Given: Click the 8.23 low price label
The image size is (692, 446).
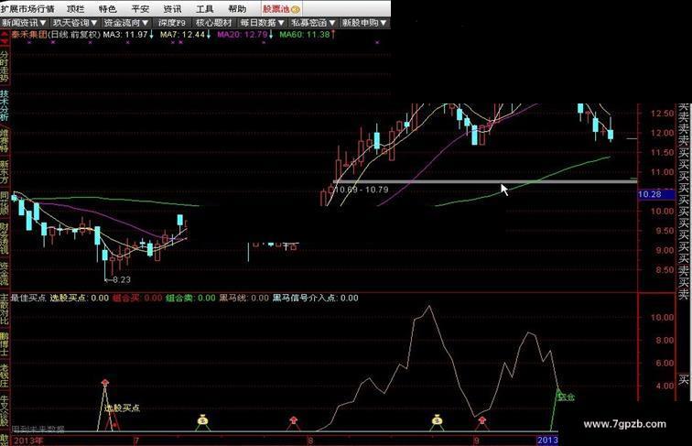Looking at the screenshot, I should (122, 279).
